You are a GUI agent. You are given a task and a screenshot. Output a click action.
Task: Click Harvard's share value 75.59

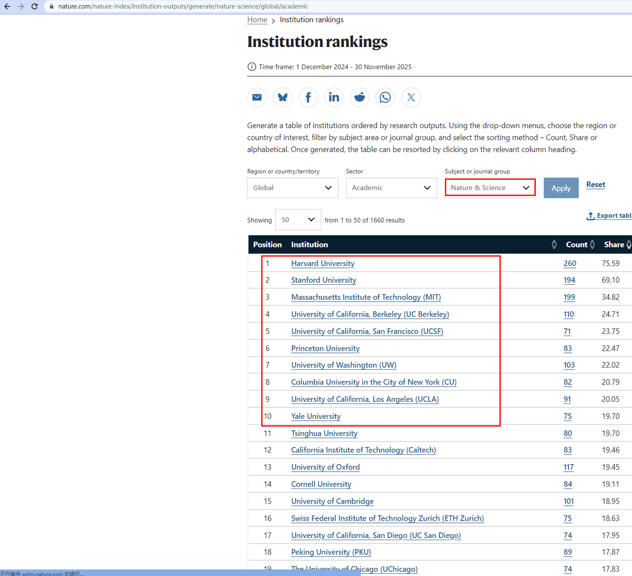pos(610,263)
